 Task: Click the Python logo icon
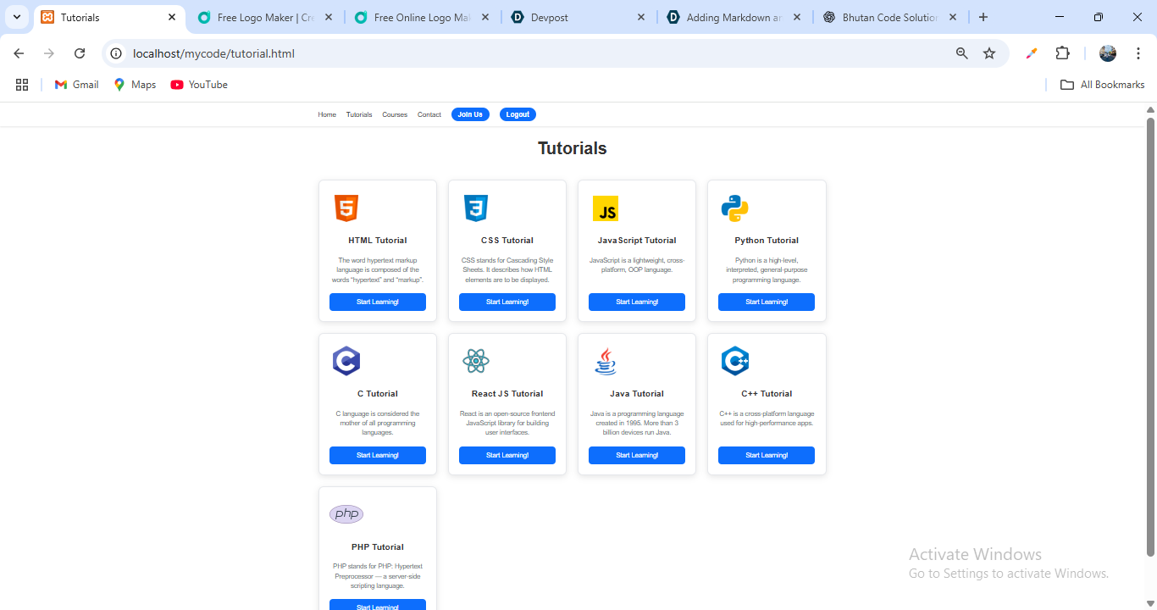click(x=734, y=208)
